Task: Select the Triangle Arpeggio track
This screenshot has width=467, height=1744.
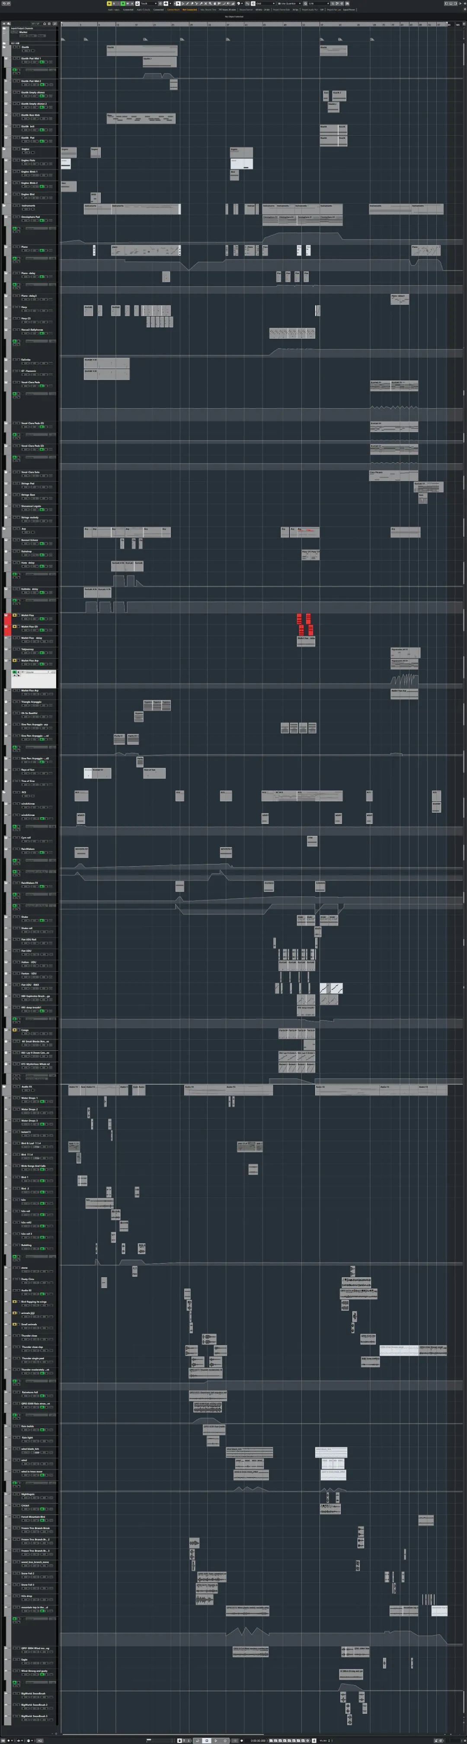Action: click(x=31, y=701)
